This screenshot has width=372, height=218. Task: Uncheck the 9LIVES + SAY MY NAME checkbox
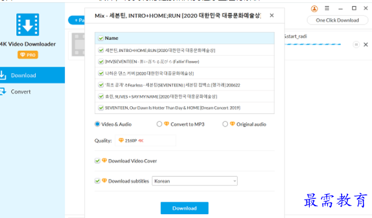pyautogui.click(x=101, y=96)
